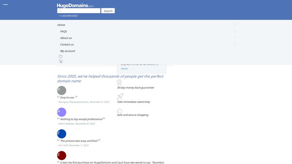Click the magnifier icon in the search box
This screenshot has width=292, height=164.
coord(59,11)
